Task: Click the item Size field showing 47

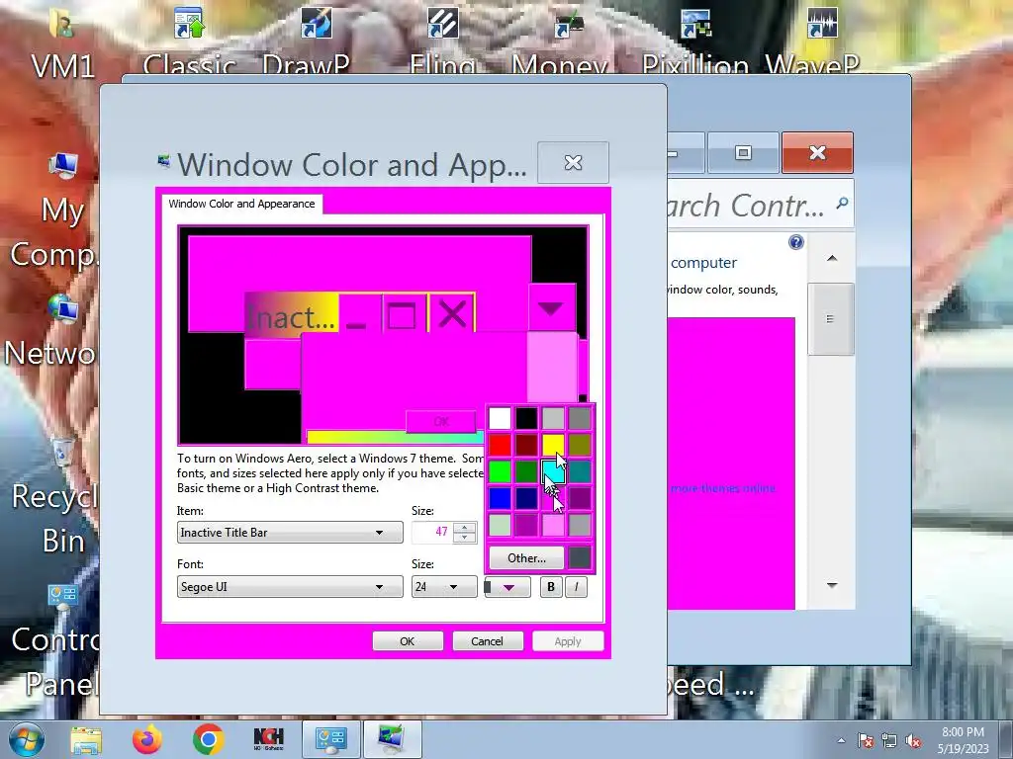Action: 432,533
